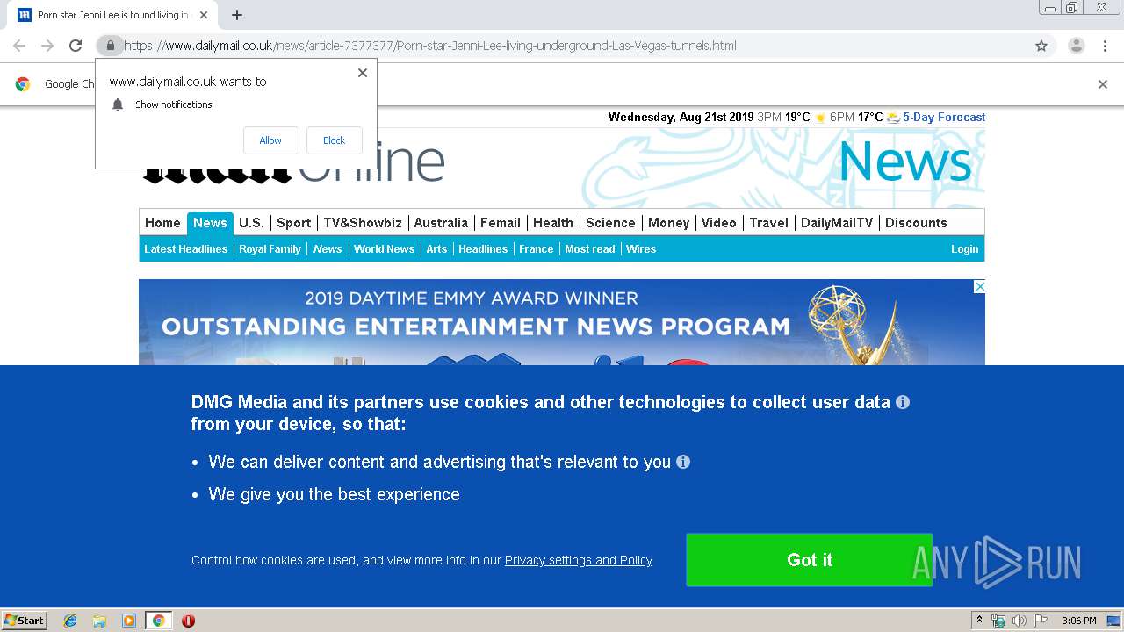Open the media player taskbar icon
The height and width of the screenshot is (632, 1124).
[129, 621]
